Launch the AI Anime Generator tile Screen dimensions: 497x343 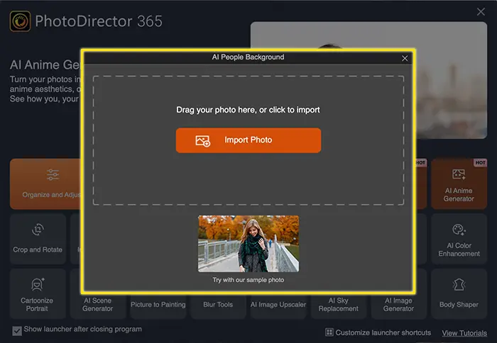pos(459,184)
